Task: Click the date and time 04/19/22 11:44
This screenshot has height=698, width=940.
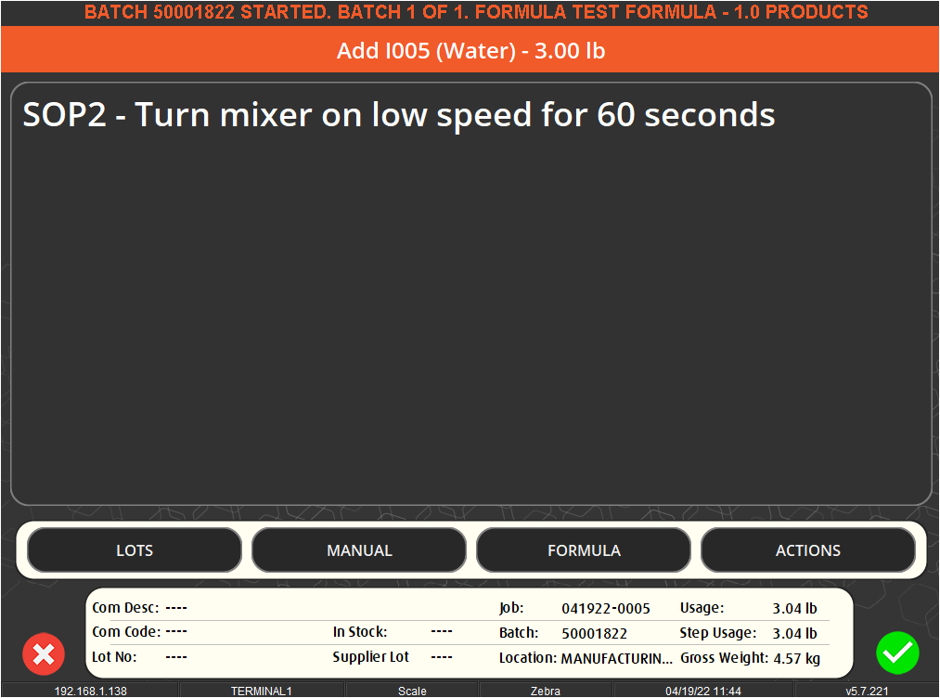Action: 702,691
